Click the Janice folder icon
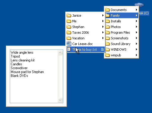Screen dimensions: 152x113 click(69, 16)
